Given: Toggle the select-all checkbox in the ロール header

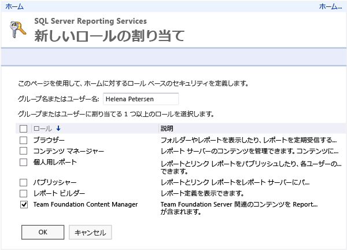Looking at the screenshot, I should pos(24,128).
